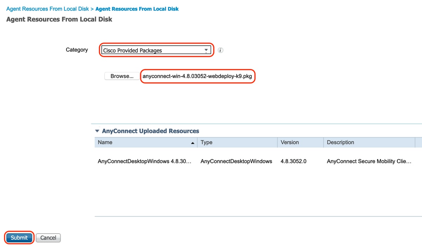422x248 pixels.
Task: Sort table by the Name column
Action: (146, 142)
